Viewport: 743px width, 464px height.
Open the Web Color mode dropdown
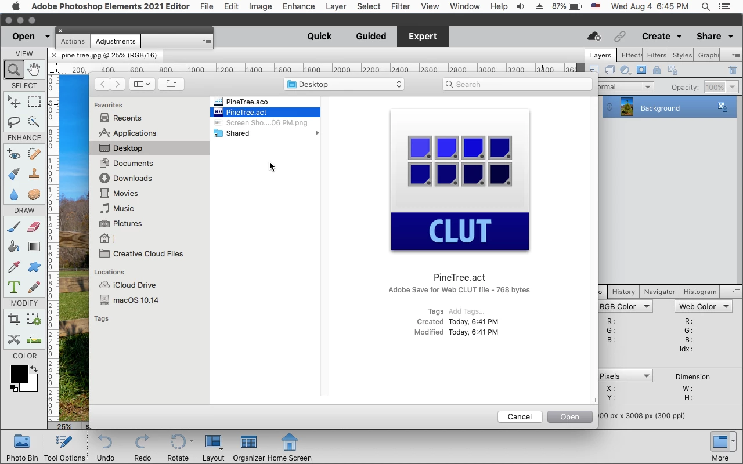tap(704, 306)
